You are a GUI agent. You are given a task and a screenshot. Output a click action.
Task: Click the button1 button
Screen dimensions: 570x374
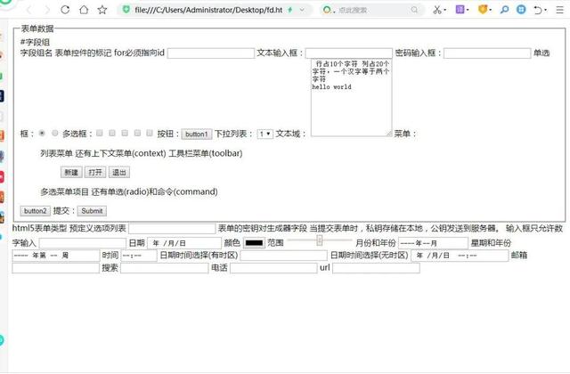click(197, 134)
